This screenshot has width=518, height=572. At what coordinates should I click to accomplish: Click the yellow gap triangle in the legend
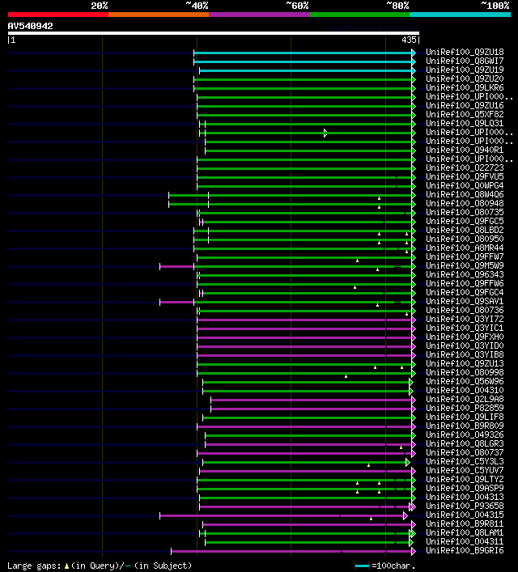(x=66, y=566)
